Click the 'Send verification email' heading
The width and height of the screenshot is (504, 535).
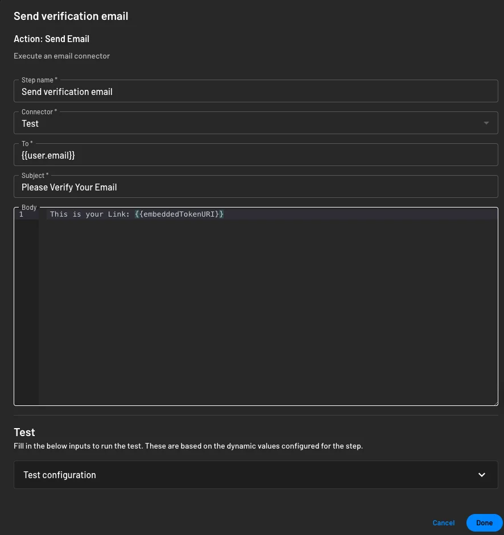[x=71, y=16]
